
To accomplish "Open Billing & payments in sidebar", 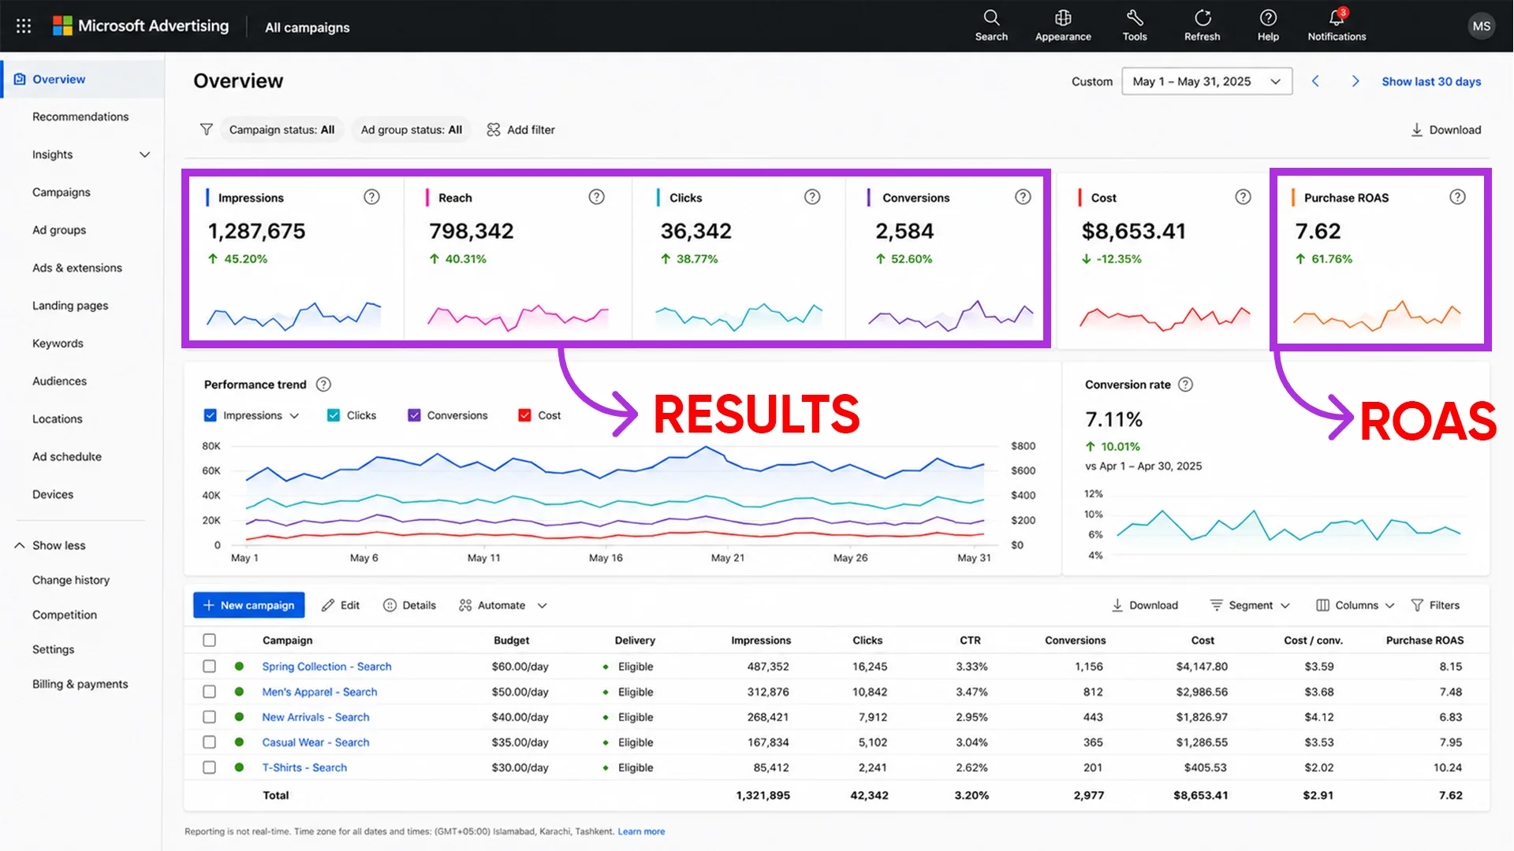I will 80,684.
